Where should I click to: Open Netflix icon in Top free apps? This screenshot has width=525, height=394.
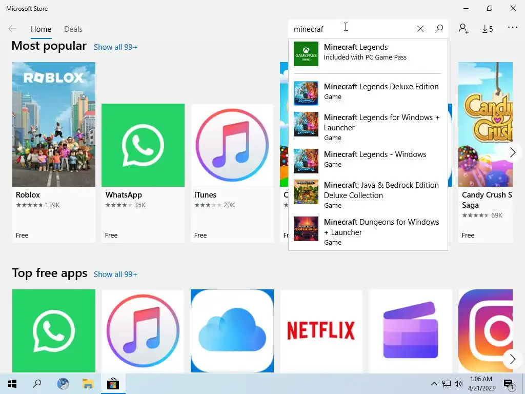pyautogui.click(x=321, y=331)
